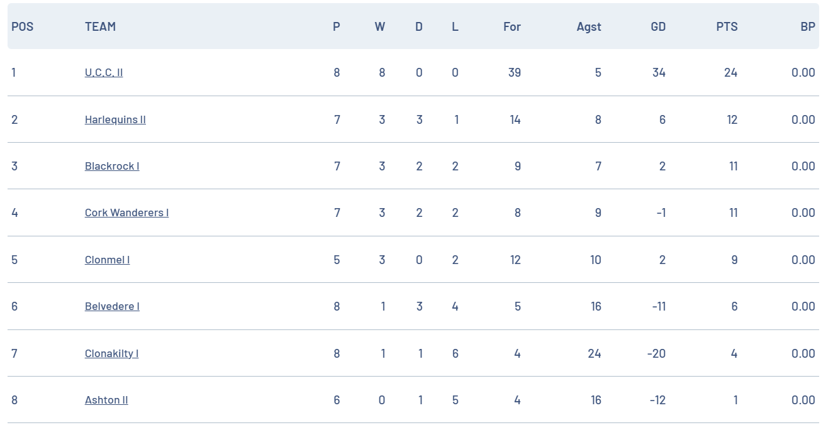Click the Belvedere I team link
Screen dimensions: 833x425
click(x=112, y=306)
